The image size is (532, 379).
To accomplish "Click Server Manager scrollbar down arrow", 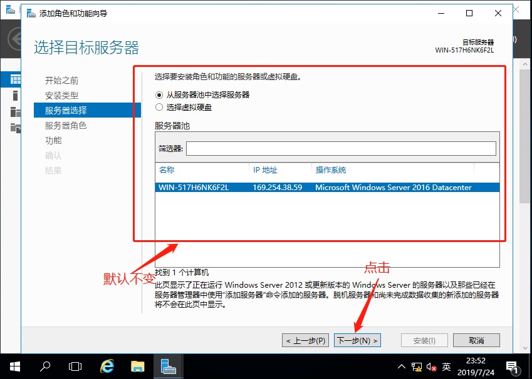I will [526, 348].
